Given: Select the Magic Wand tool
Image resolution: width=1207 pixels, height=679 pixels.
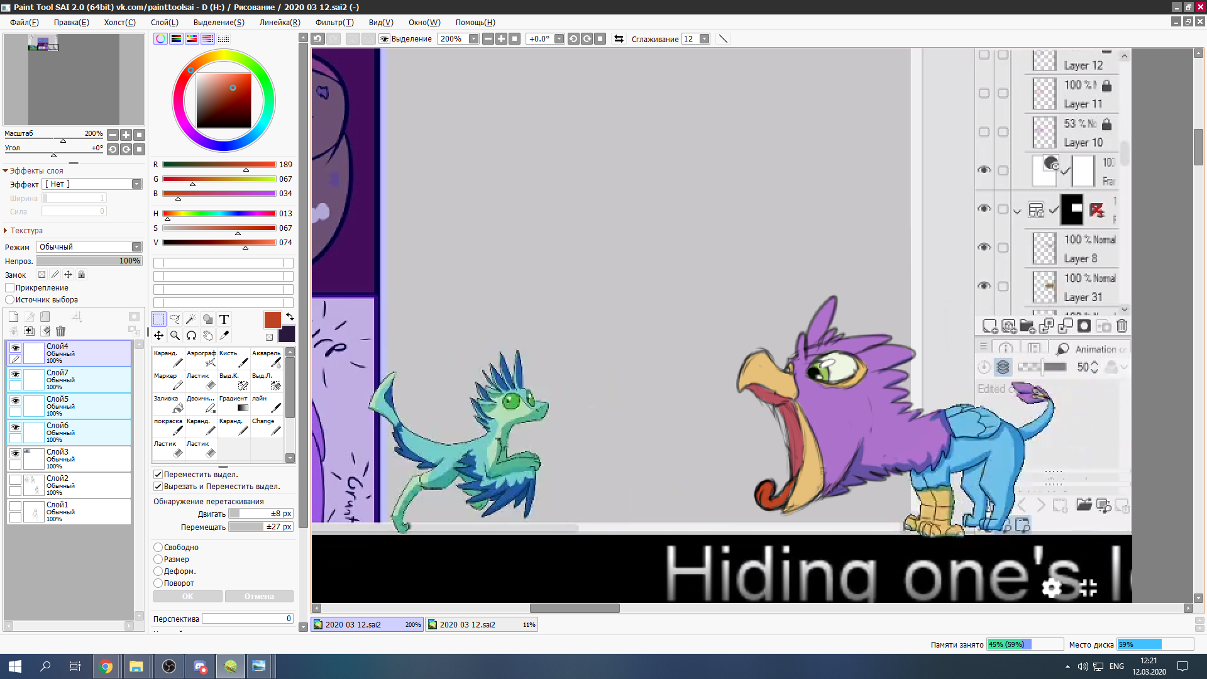Looking at the screenshot, I should click(191, 319).
